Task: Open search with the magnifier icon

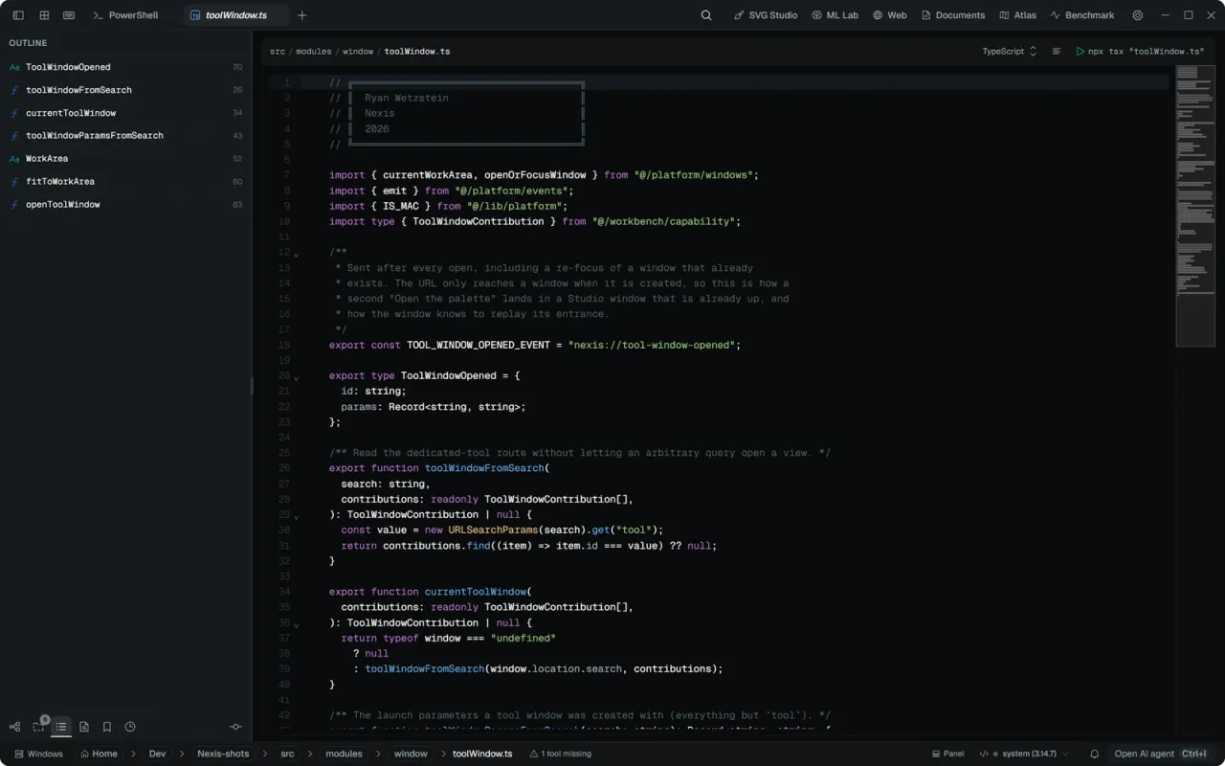Action: tap(706, 15)
